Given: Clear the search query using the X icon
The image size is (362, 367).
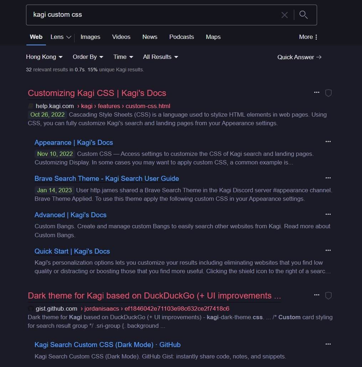Looking at the screenshot, I should coord(285,15).
